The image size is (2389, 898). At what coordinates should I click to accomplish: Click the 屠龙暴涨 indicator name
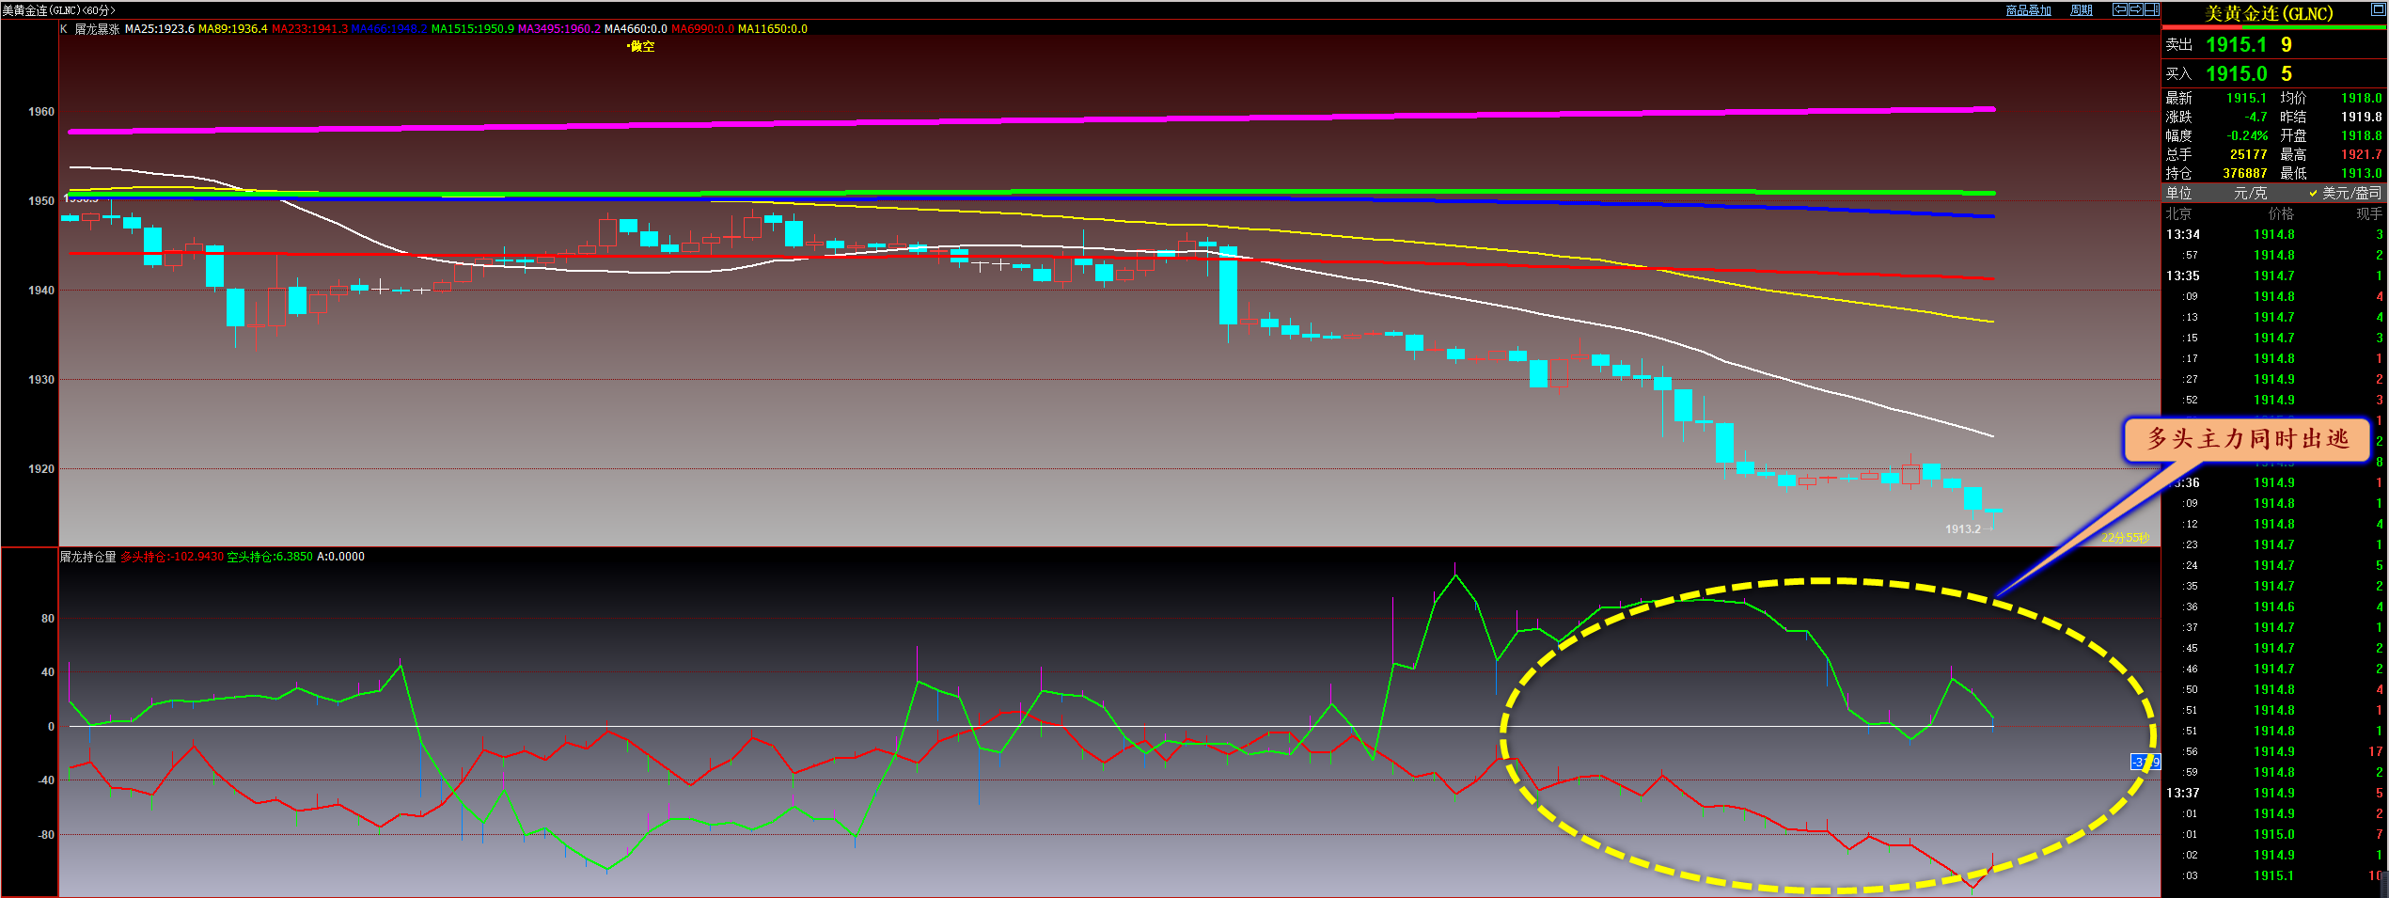pos(97,29)
